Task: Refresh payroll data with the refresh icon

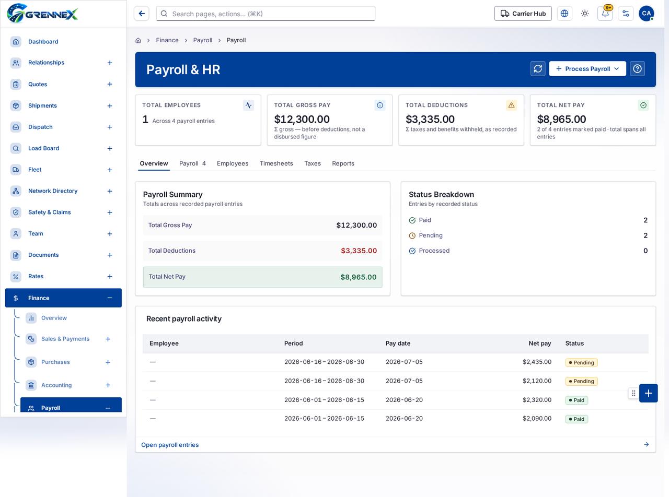Action: [x=538, y=69]
